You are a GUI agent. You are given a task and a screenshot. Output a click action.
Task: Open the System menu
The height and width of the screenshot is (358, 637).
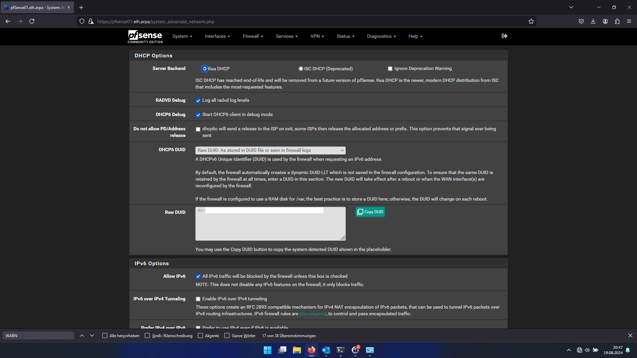click(x=182, y=36)
